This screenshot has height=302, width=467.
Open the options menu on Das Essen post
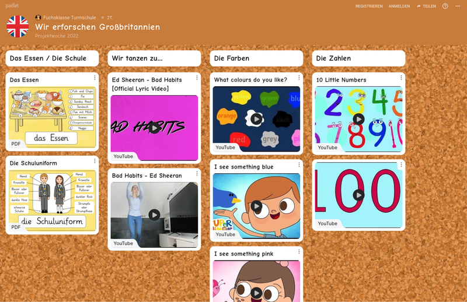[95, 78]
